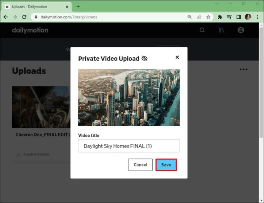
Task: Click the dailymotion logo
Action: click(x=30, y=30)
